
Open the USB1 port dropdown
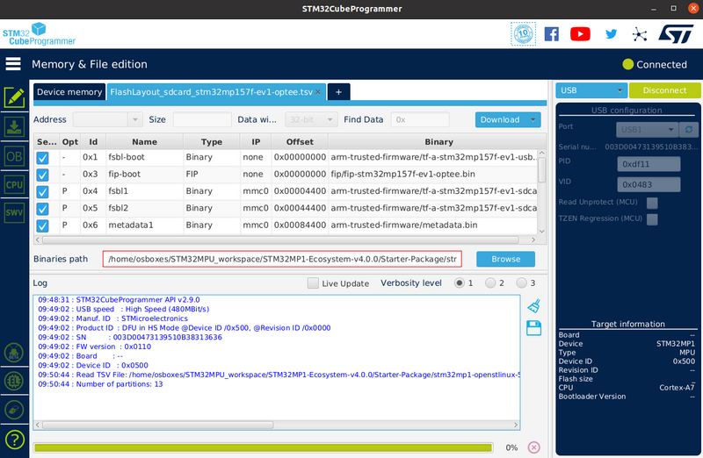(647, 129)
